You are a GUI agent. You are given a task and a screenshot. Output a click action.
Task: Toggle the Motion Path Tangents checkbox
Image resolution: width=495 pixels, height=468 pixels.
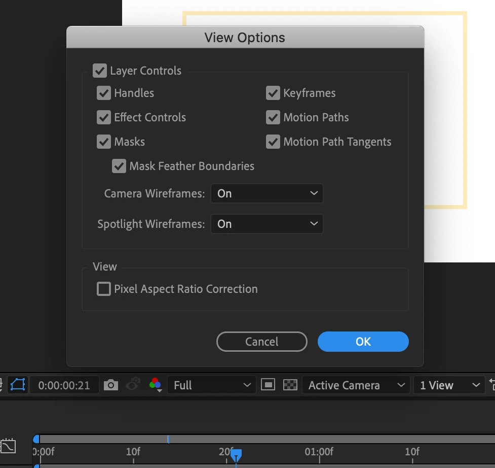pyautogui.click(x=273, y=142)
